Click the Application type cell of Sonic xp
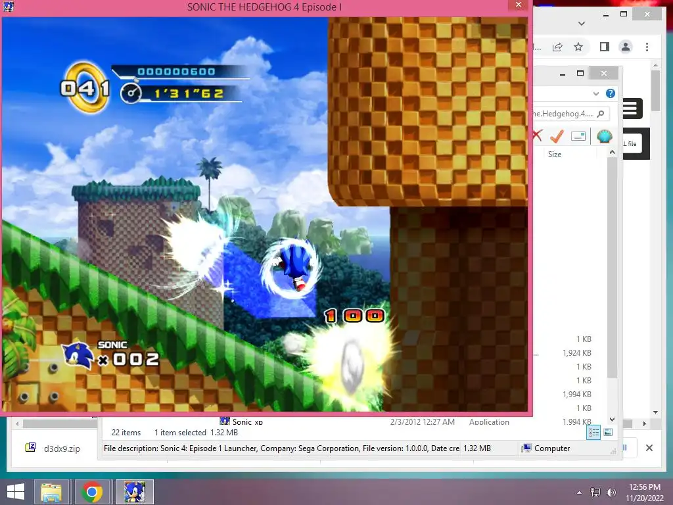The width and height of the screenshot is (673, 505). 489,421
